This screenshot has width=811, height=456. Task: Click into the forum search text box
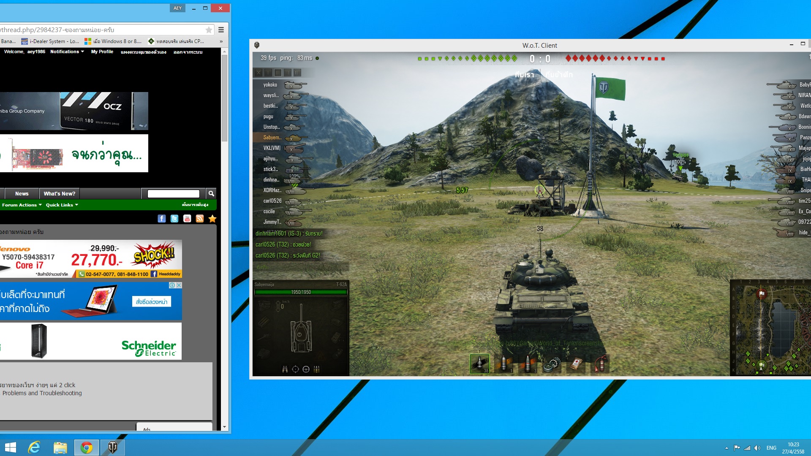coord(173,193)
